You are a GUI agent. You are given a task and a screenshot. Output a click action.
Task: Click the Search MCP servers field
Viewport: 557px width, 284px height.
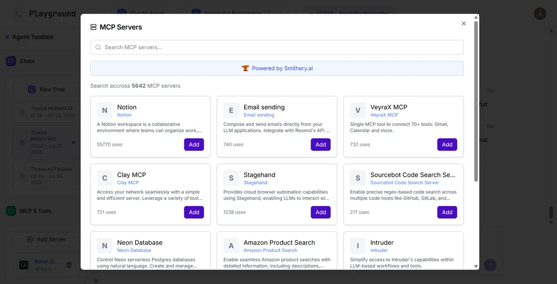point(277,47)
